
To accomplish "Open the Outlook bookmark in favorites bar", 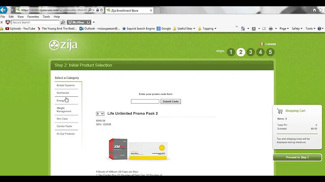I will point(99,28).
